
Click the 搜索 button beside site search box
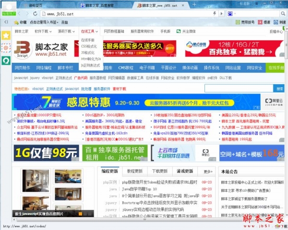click(x=279, y=89)
